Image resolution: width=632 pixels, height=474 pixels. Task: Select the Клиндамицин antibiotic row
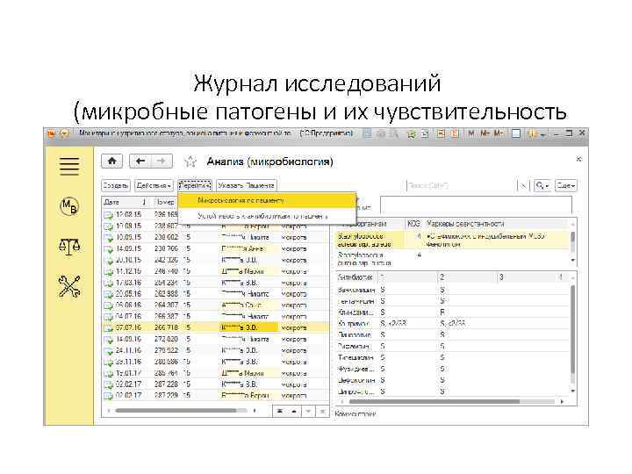[x=453, y=312]
